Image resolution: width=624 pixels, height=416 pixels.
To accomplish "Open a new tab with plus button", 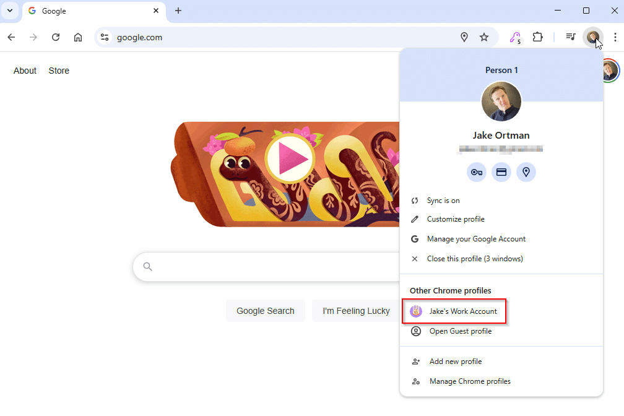I will pyautogui.click(x=178, y=11).
